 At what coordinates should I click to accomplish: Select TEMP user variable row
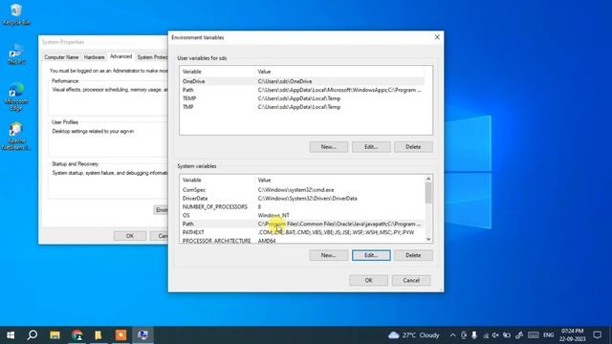(x=302, y=98)
